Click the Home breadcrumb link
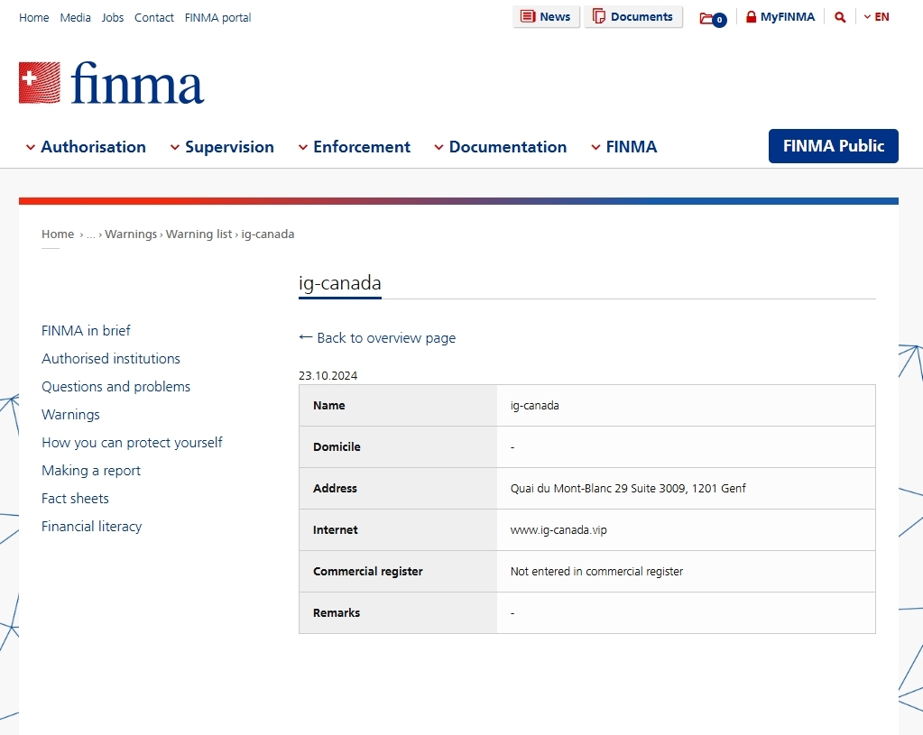 pyautogui.click(x=58, y=234)
